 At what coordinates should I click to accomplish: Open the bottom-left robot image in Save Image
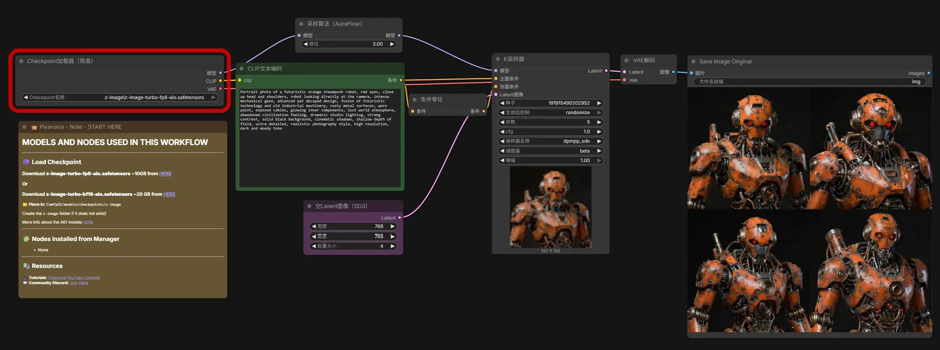click(x=749, y=271)
